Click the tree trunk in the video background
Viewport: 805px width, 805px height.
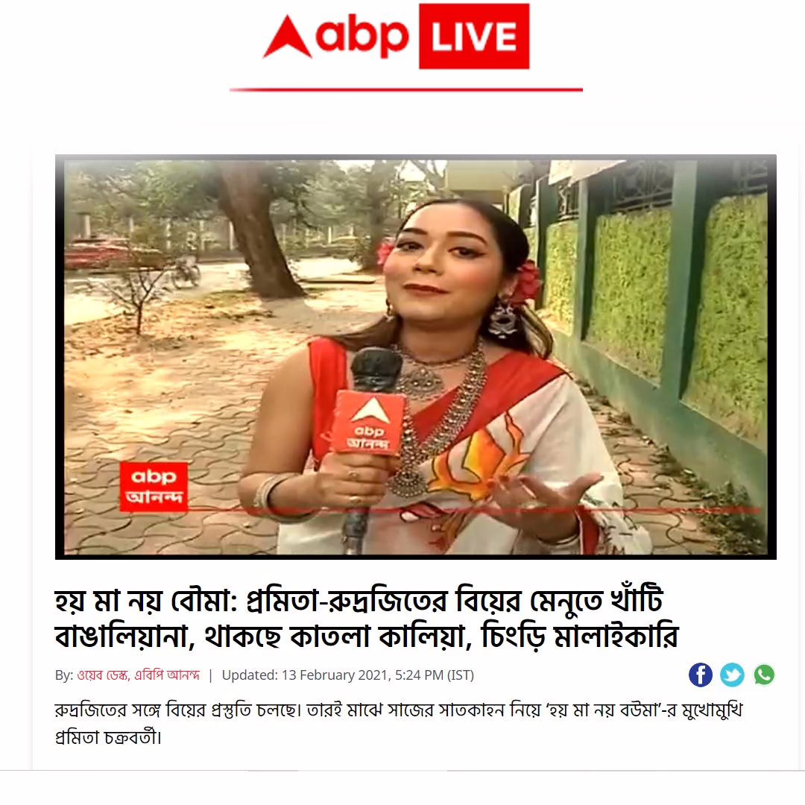(256, 231)
